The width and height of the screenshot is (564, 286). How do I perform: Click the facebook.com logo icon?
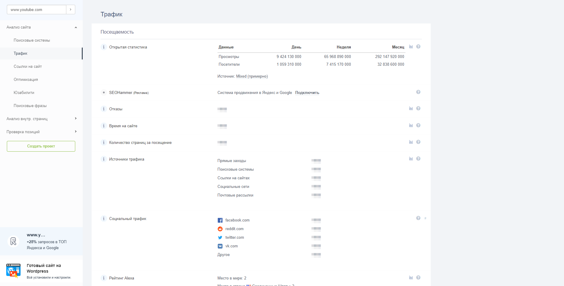point(220,220)
